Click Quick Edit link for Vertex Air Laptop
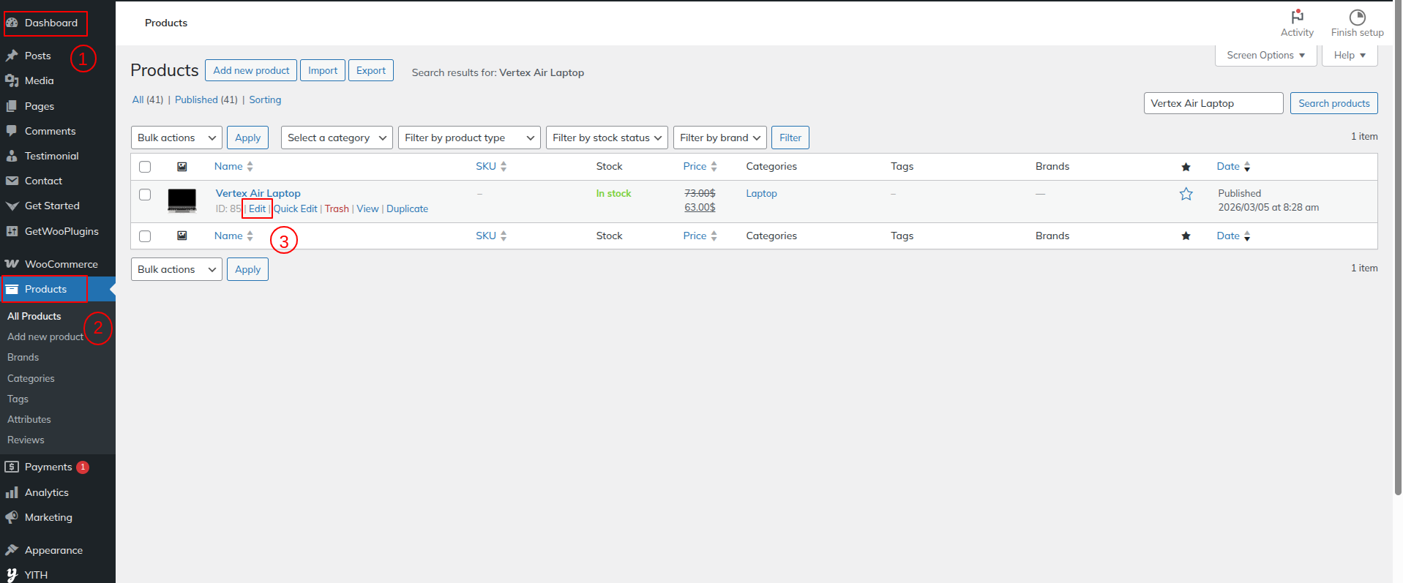The width and height of the screenshot is (1403, 583). point(296,208)
